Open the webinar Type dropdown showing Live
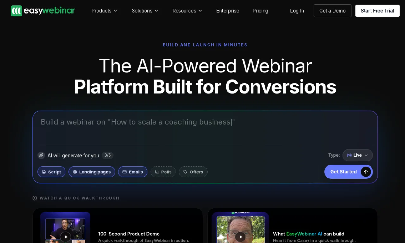The height and width of the screenshot is (243, 405). coord(358,155)
